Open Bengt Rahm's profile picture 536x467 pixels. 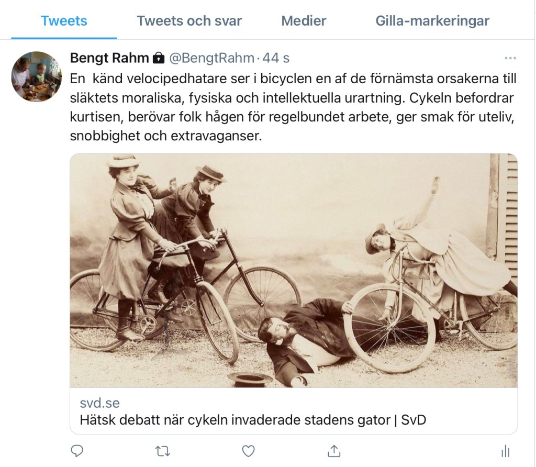click(36, 76)
